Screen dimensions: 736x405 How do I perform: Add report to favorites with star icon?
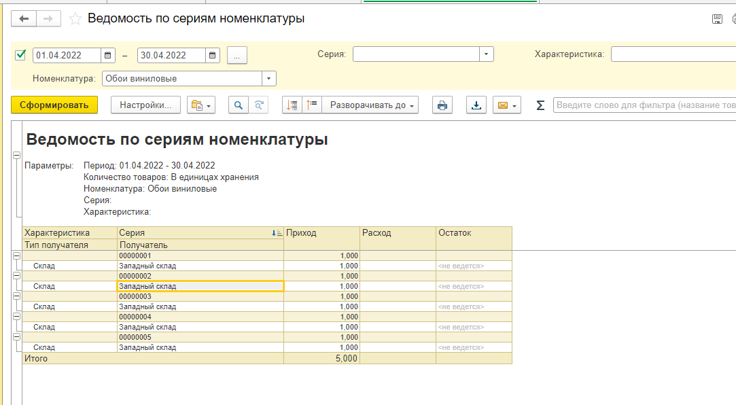tap(75, 19)
